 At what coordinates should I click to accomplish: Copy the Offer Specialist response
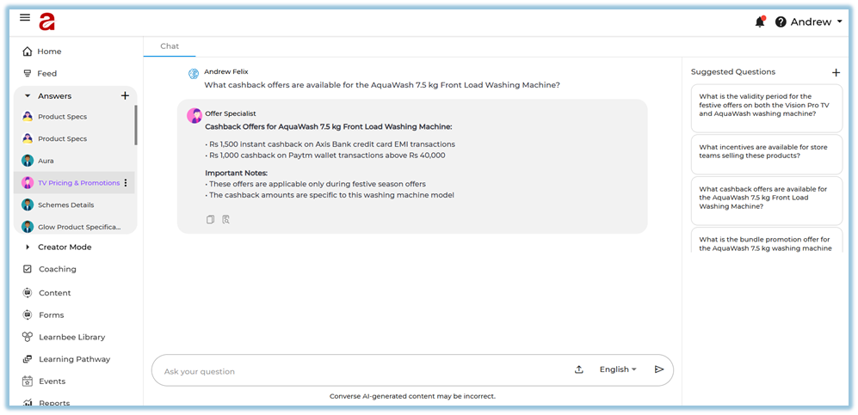[210, 220]
